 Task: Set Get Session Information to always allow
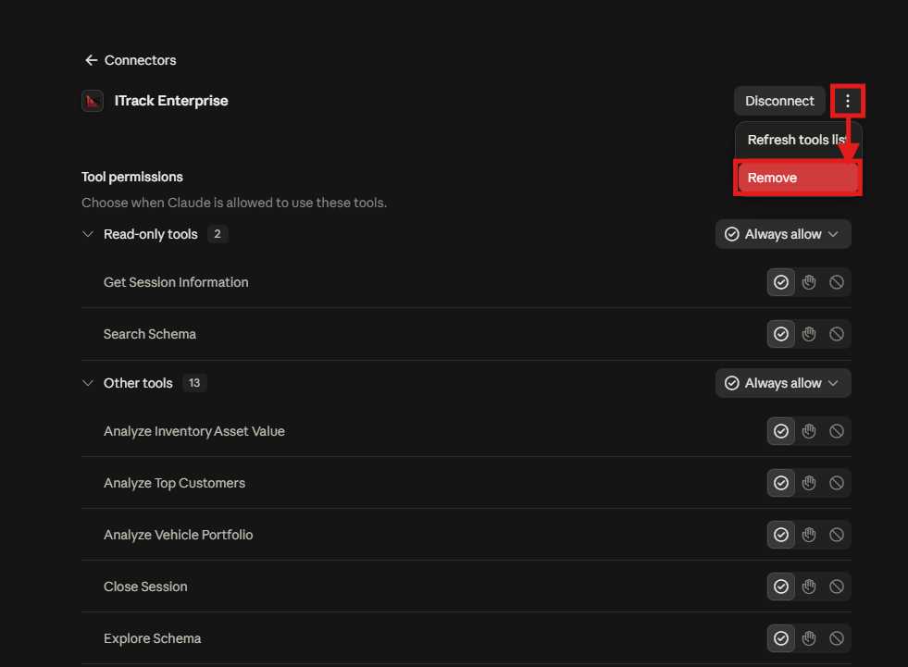(781, 282)
